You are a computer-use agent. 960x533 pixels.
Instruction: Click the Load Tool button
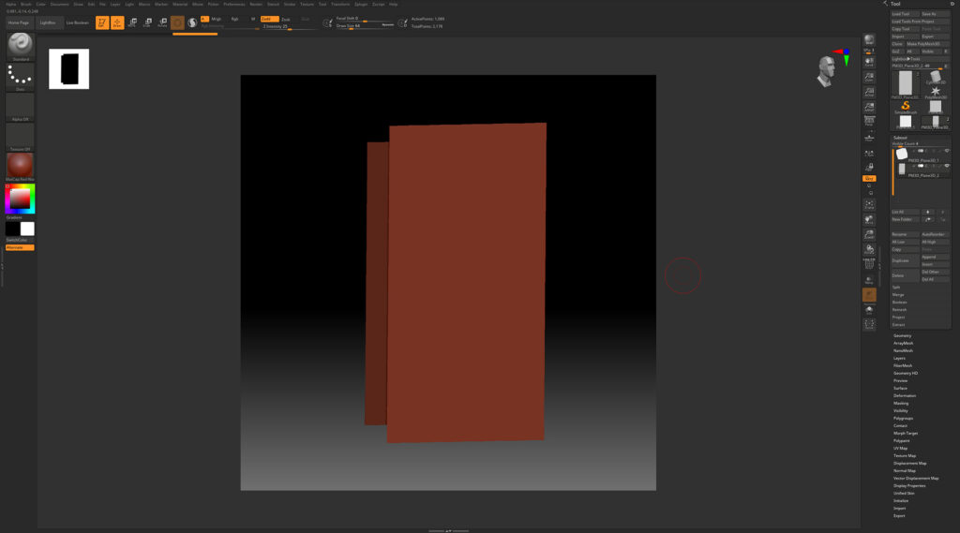(905, 13)
